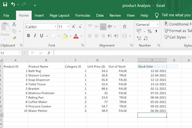
Task: Customize the Quick Access Toolbar
Action: tap(35, 5)
